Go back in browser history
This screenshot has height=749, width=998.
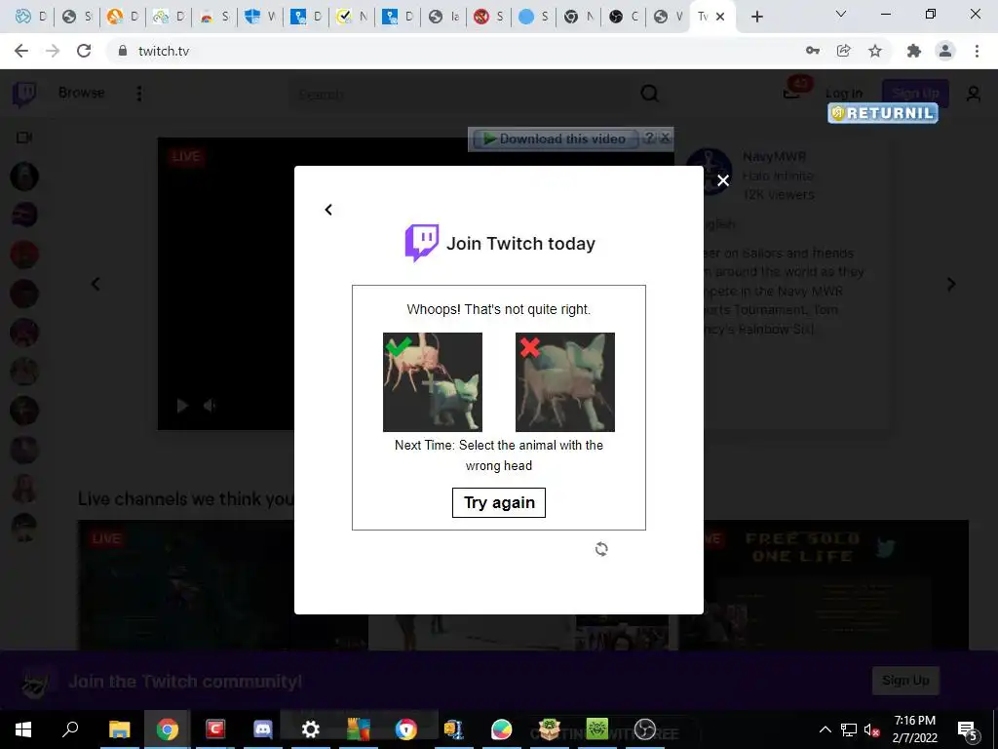point(21,51)
